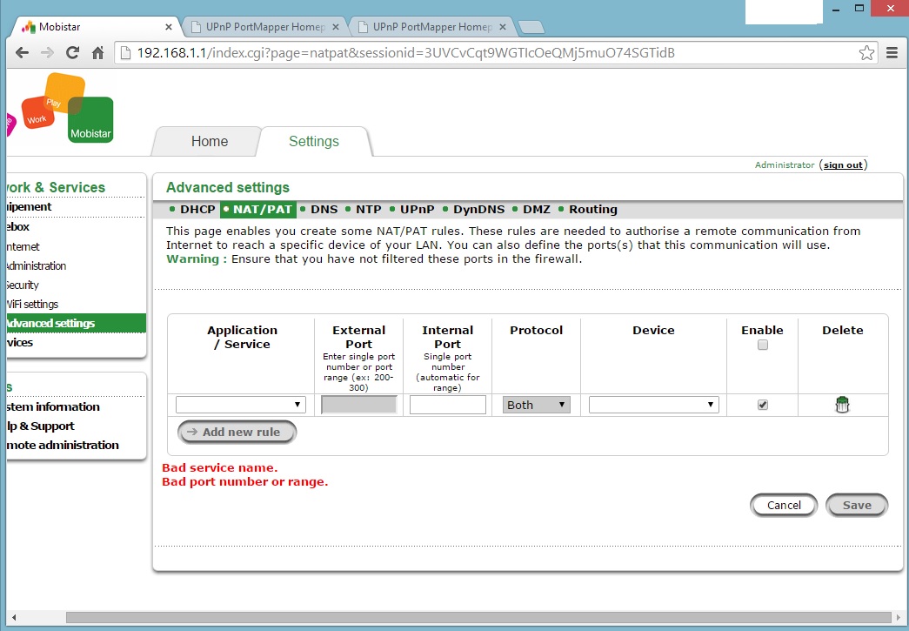The image size is (909, 631).
Task: Open the Chrome menu button
Action: pos(892,53)
